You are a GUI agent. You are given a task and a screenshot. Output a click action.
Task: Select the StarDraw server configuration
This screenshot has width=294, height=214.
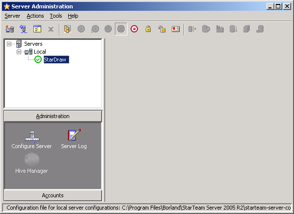[x=56, y=60]
